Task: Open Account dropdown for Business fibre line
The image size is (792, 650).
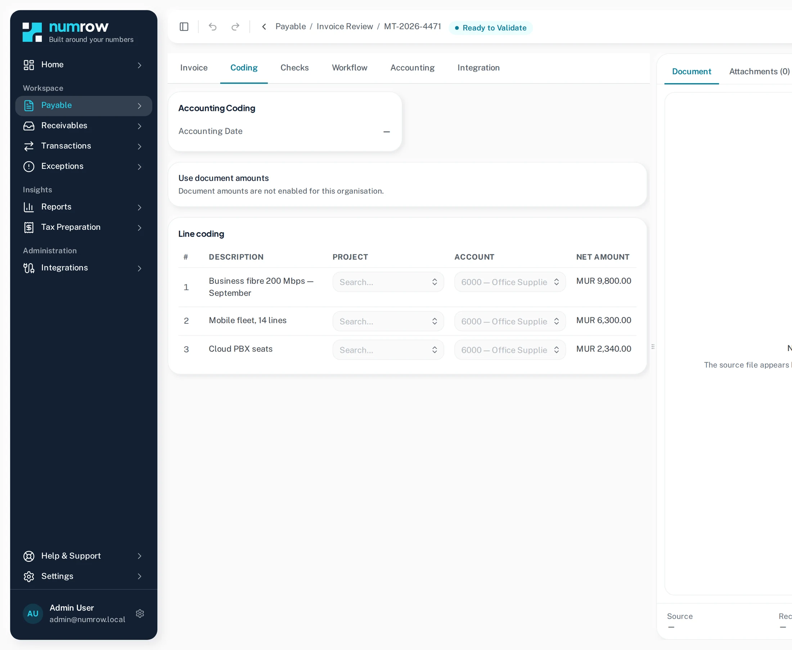Action: pos(510,282)
